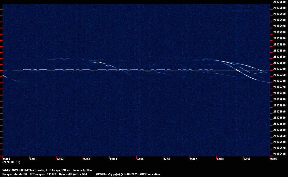
Task: Click frequency label 28125860
Action: tap(279, 44)
